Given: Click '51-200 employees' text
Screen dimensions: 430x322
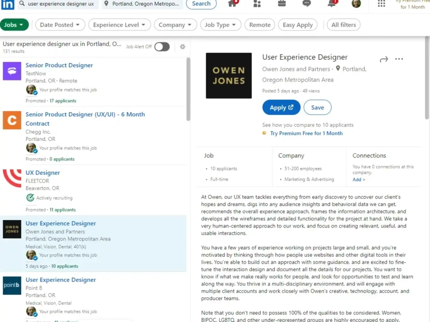Looking at the screenshot, I should 303,169.
